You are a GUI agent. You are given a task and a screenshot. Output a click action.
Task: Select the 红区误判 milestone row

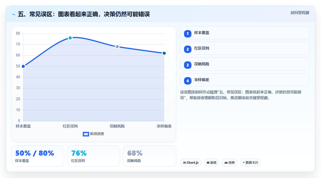245,48
